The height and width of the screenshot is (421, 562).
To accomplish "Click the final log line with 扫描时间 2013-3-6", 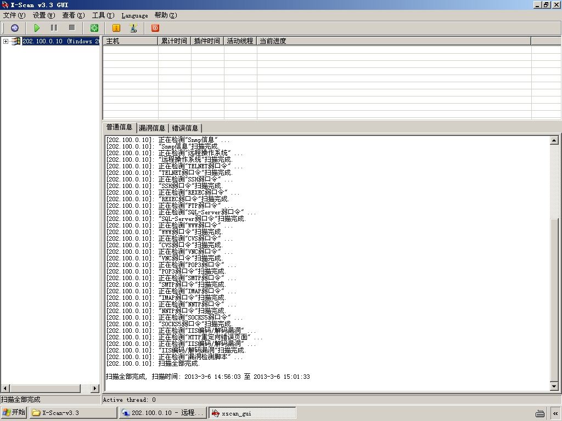I will pos(208,377).
